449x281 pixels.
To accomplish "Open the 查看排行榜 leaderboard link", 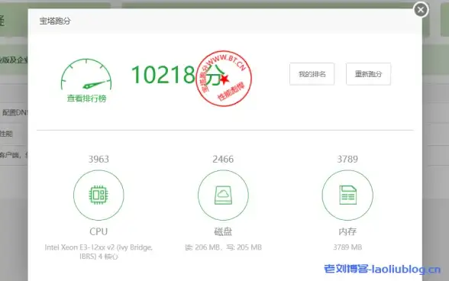I will point(86,99).
